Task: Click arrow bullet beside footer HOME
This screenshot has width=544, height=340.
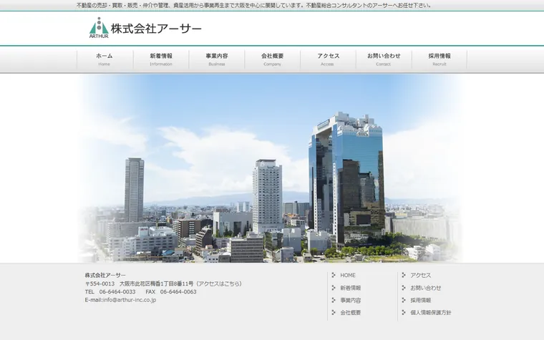Action: coord(334,275)
